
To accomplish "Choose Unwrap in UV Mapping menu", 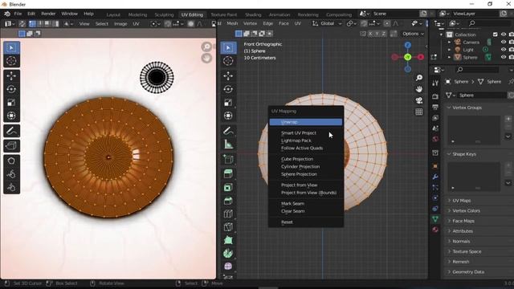I will coord(306,122).
